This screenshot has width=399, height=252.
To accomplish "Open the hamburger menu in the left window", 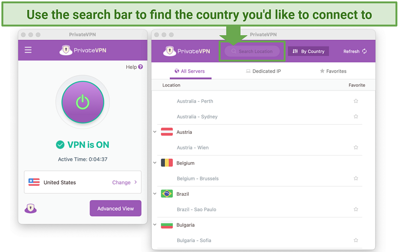I will click(28, 50).
